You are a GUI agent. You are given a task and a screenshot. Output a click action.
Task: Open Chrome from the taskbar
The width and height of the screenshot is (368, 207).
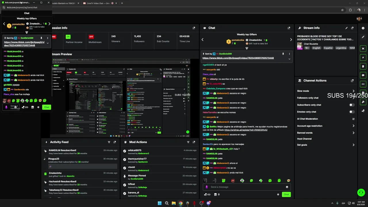181,203
